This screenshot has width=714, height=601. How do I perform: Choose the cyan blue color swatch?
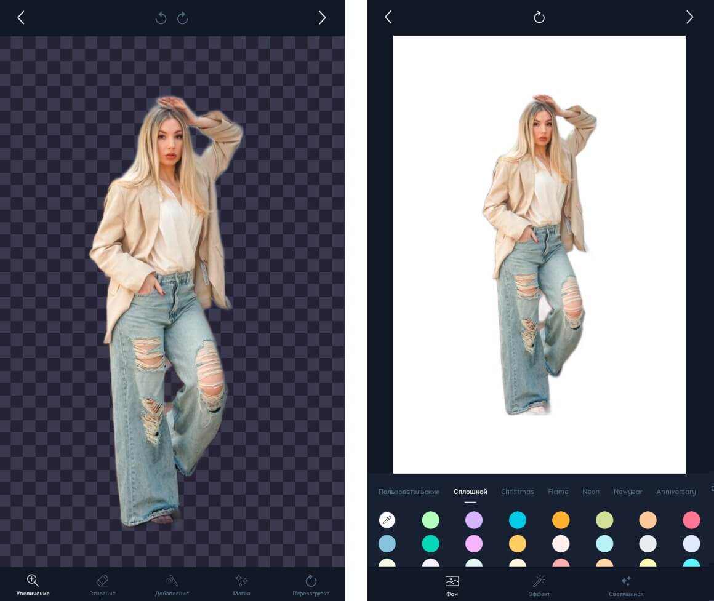tap(517, 520)
